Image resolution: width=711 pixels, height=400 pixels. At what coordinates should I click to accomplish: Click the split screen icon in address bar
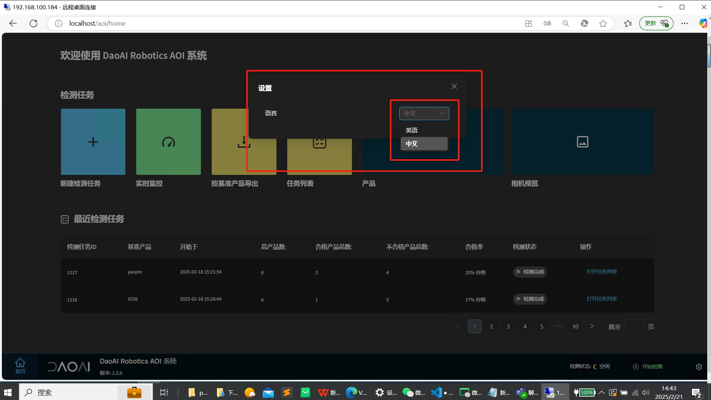click(529, 23)
